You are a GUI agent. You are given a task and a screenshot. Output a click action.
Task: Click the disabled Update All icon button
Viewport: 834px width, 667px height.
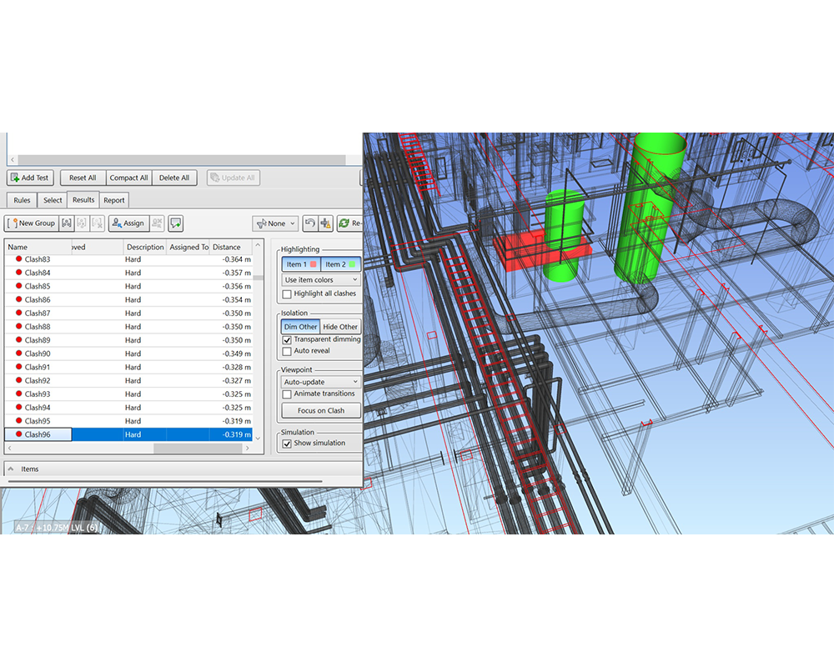(233, 178)
